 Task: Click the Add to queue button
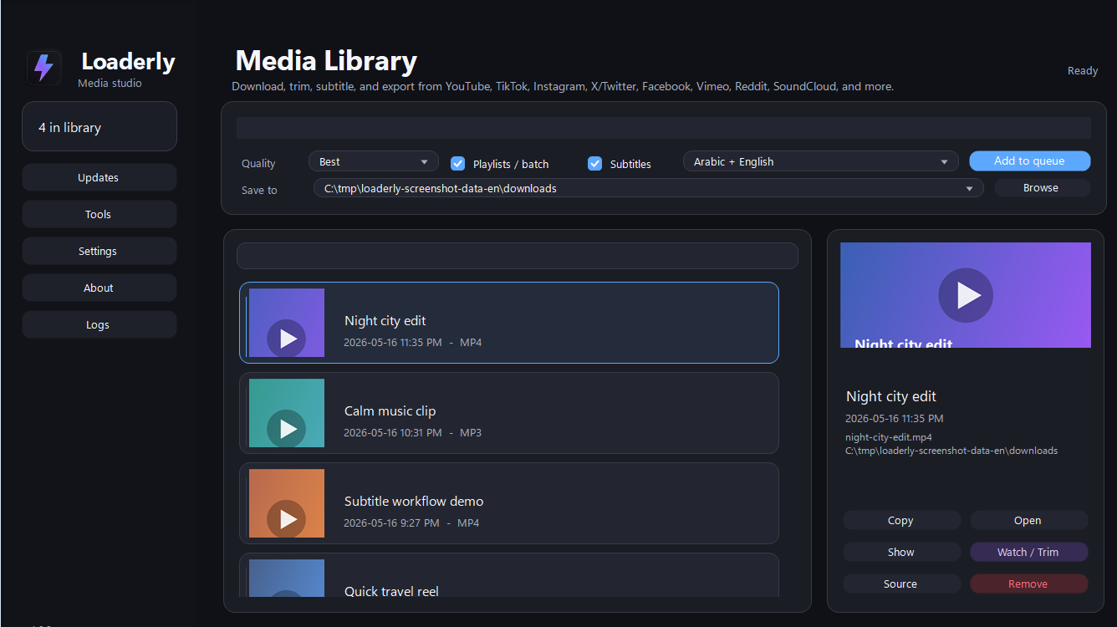[1029, 161]
